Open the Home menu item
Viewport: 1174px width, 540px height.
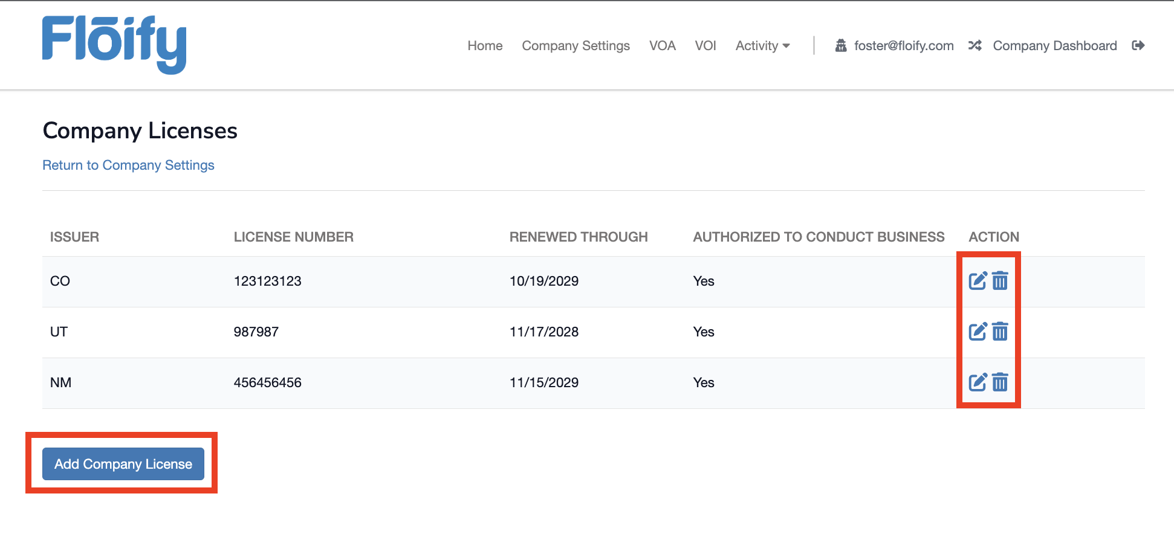[485, 46]
